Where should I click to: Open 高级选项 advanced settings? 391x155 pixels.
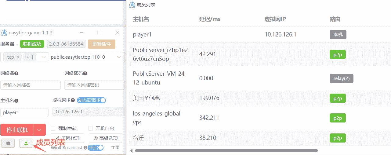pyautogui.click(x=105, y=138)
